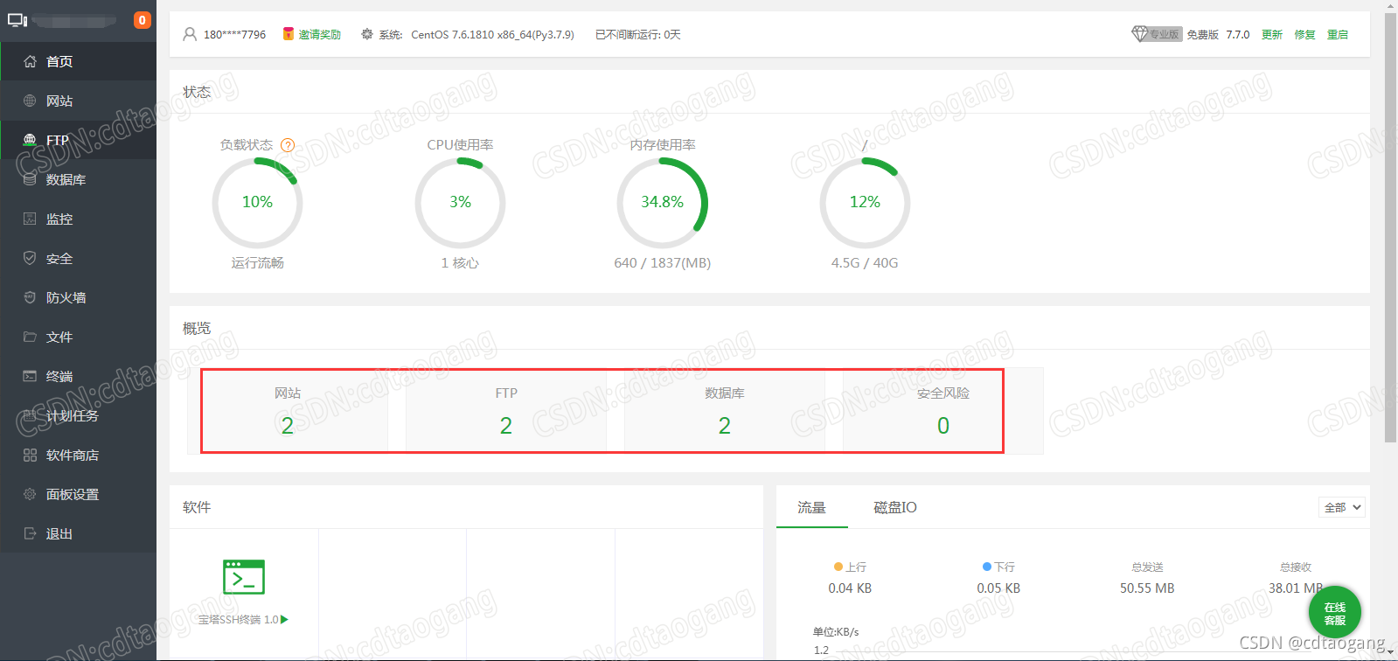The height and width of the screenshot is (661, 1398).
Task: Open the 全部 network dropdown
Action: (1342, 507)
